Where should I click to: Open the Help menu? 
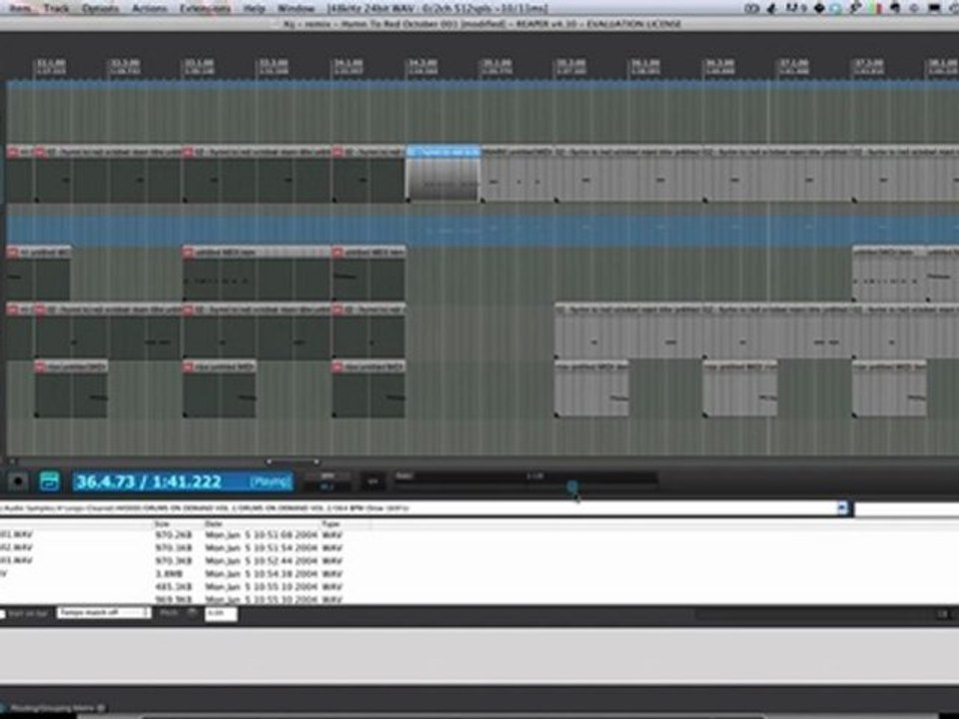coord(255,9)
